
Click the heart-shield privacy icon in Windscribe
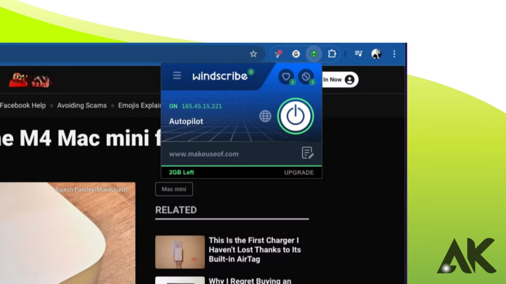[x=286, y=77]
